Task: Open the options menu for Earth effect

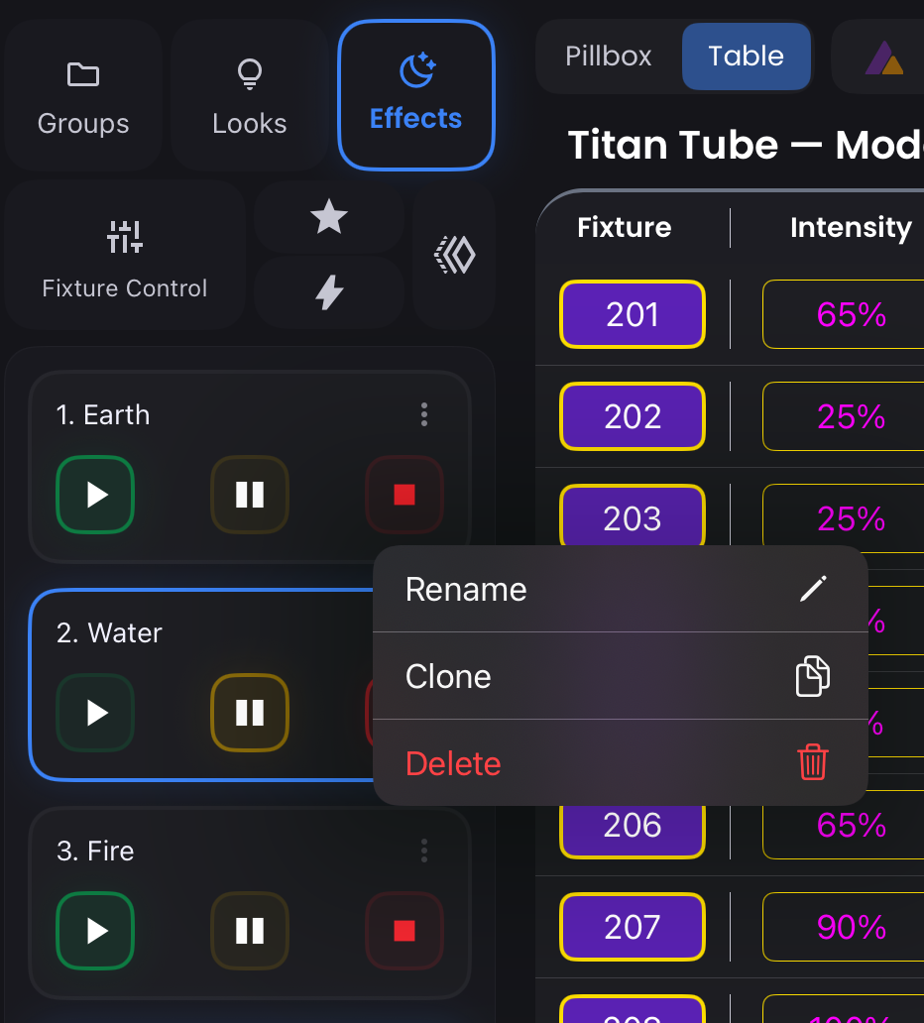Action: 423,414
